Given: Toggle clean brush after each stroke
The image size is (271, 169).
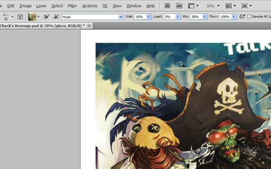Looking at the screenshot, I should 56,17.
